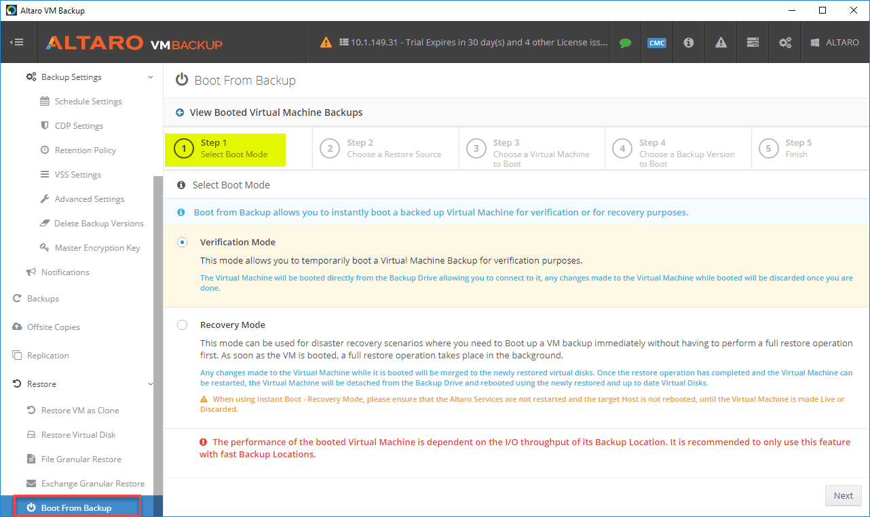Collapse sidebar with hamburger menu icon
Viewport: 870px width, 517px height.
pos(17,42)
